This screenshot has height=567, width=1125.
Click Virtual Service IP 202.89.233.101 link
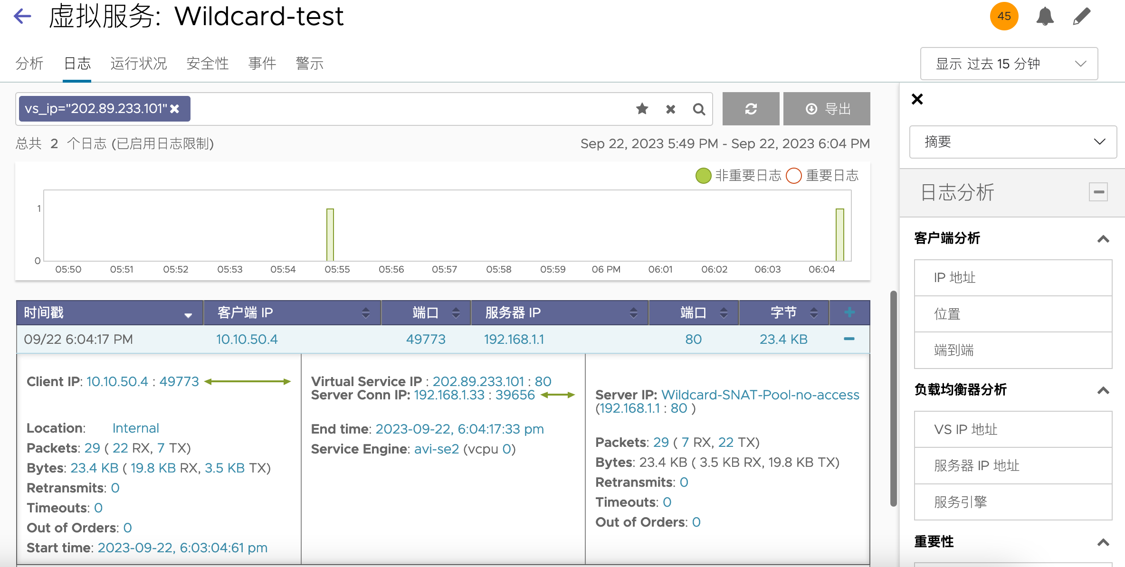point(478,381)
